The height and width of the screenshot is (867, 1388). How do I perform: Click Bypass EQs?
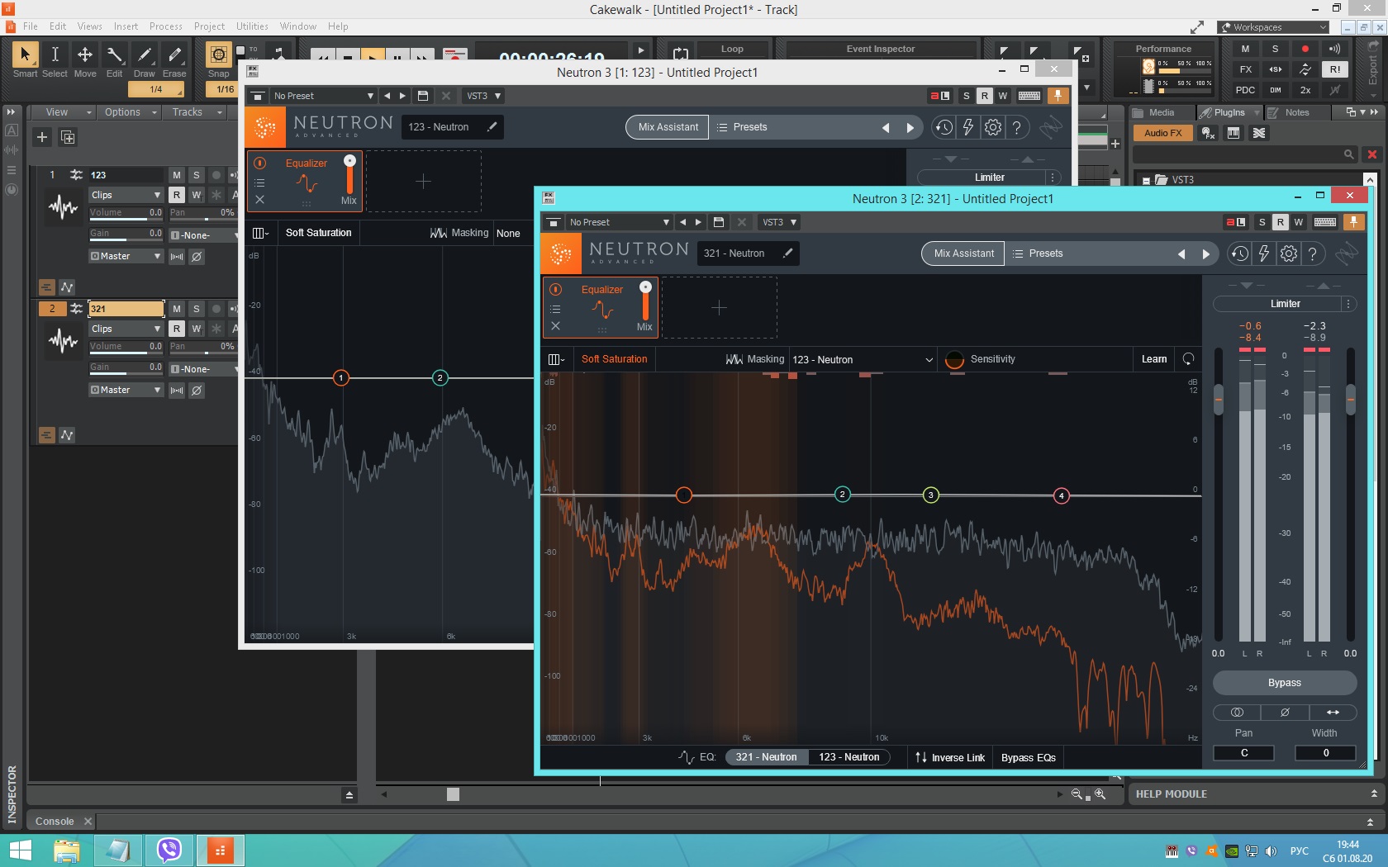[x=1028, y=758]
